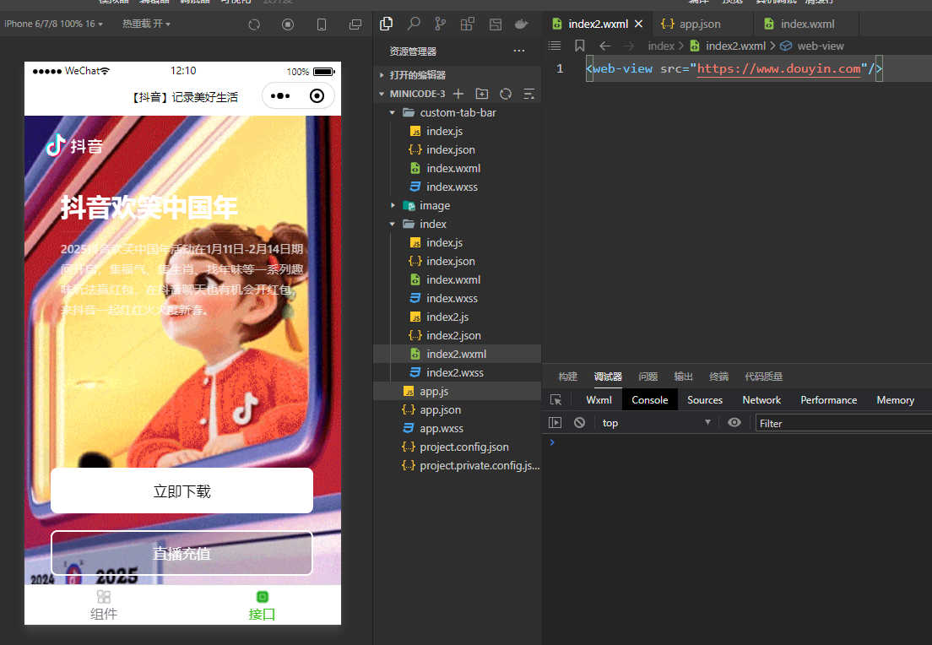Click the docker whale icon

coord(521,24)
